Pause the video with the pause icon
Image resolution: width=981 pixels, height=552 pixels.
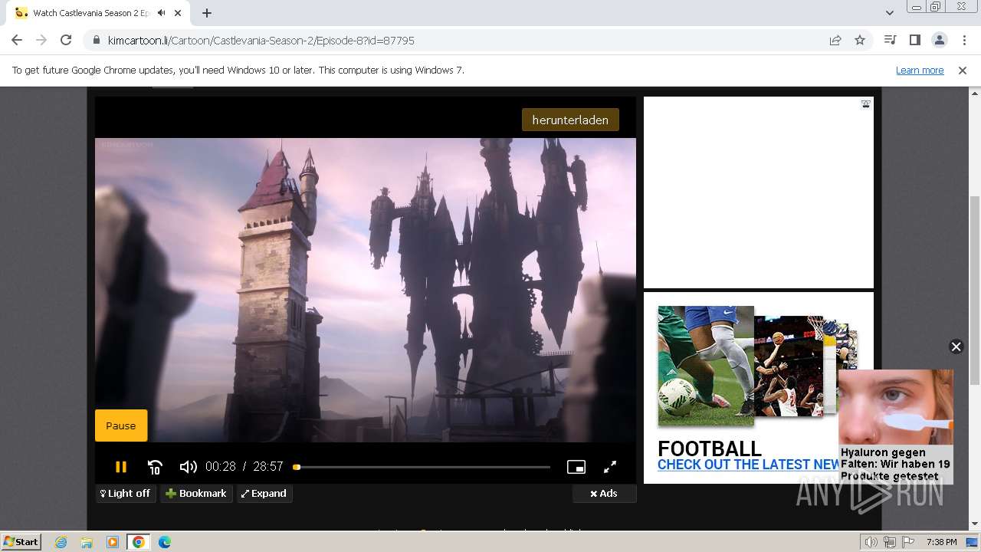[x=120, y=466]
